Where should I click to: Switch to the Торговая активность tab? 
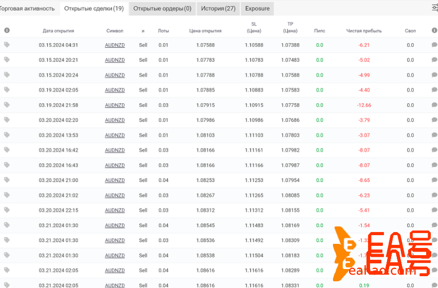pos(27,8)
